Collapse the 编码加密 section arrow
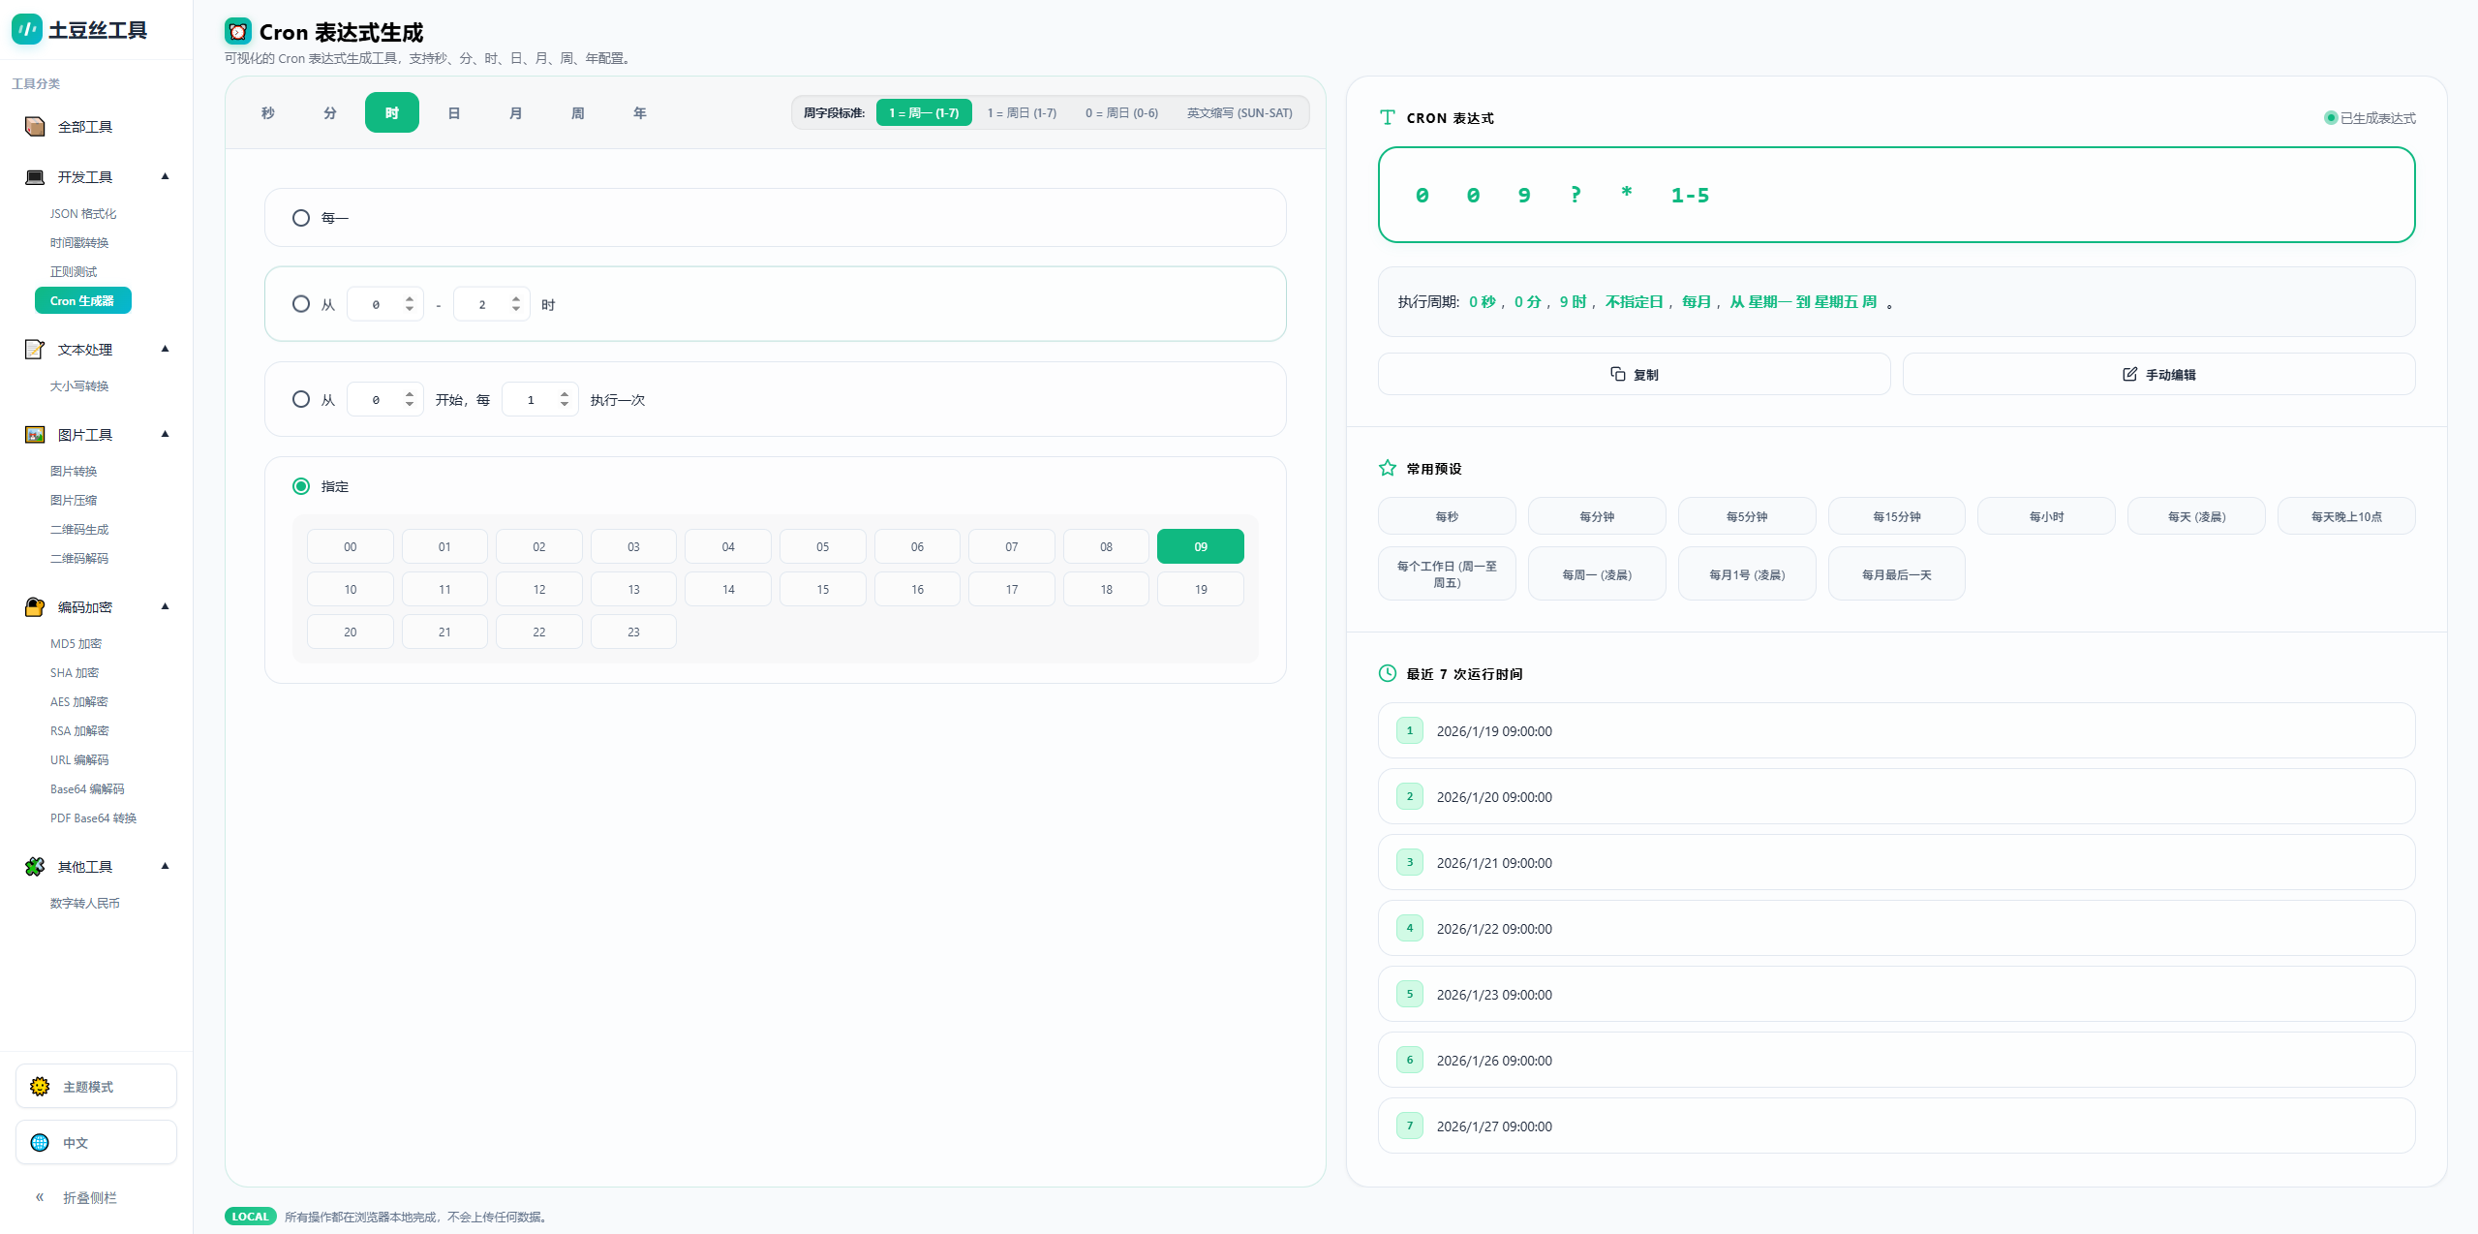 point(165,606)
